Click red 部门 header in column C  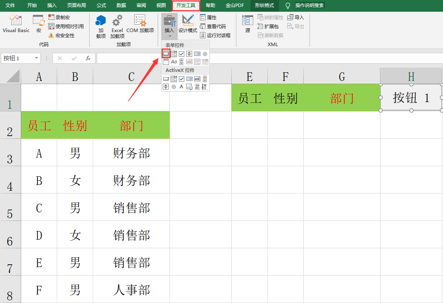[x=131, y=126]
